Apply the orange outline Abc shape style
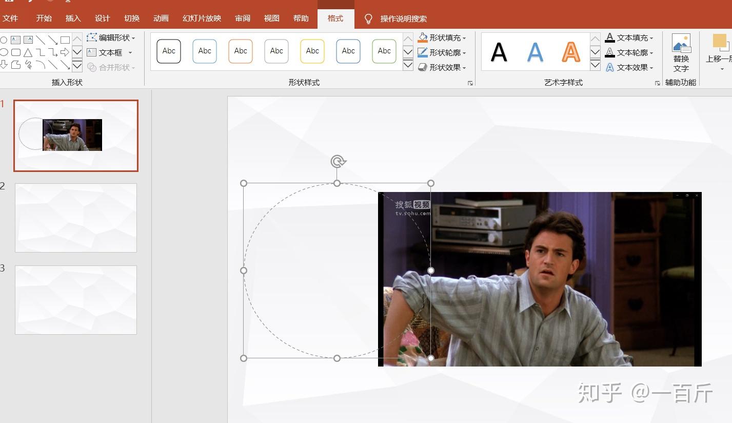Screen dimensions: 732x423 [x=241, y=51]
